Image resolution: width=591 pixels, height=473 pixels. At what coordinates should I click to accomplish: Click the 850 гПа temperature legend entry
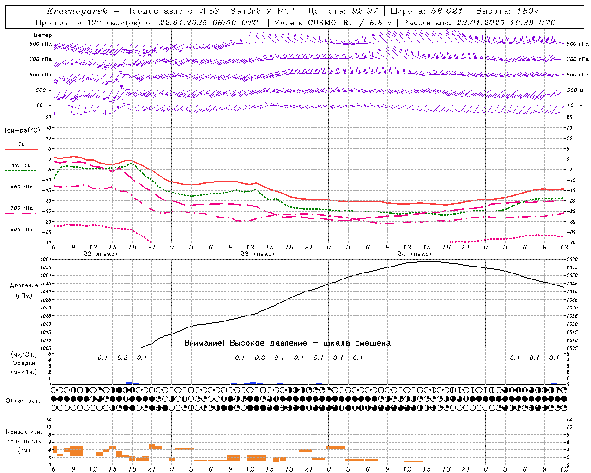click(21, 187)
